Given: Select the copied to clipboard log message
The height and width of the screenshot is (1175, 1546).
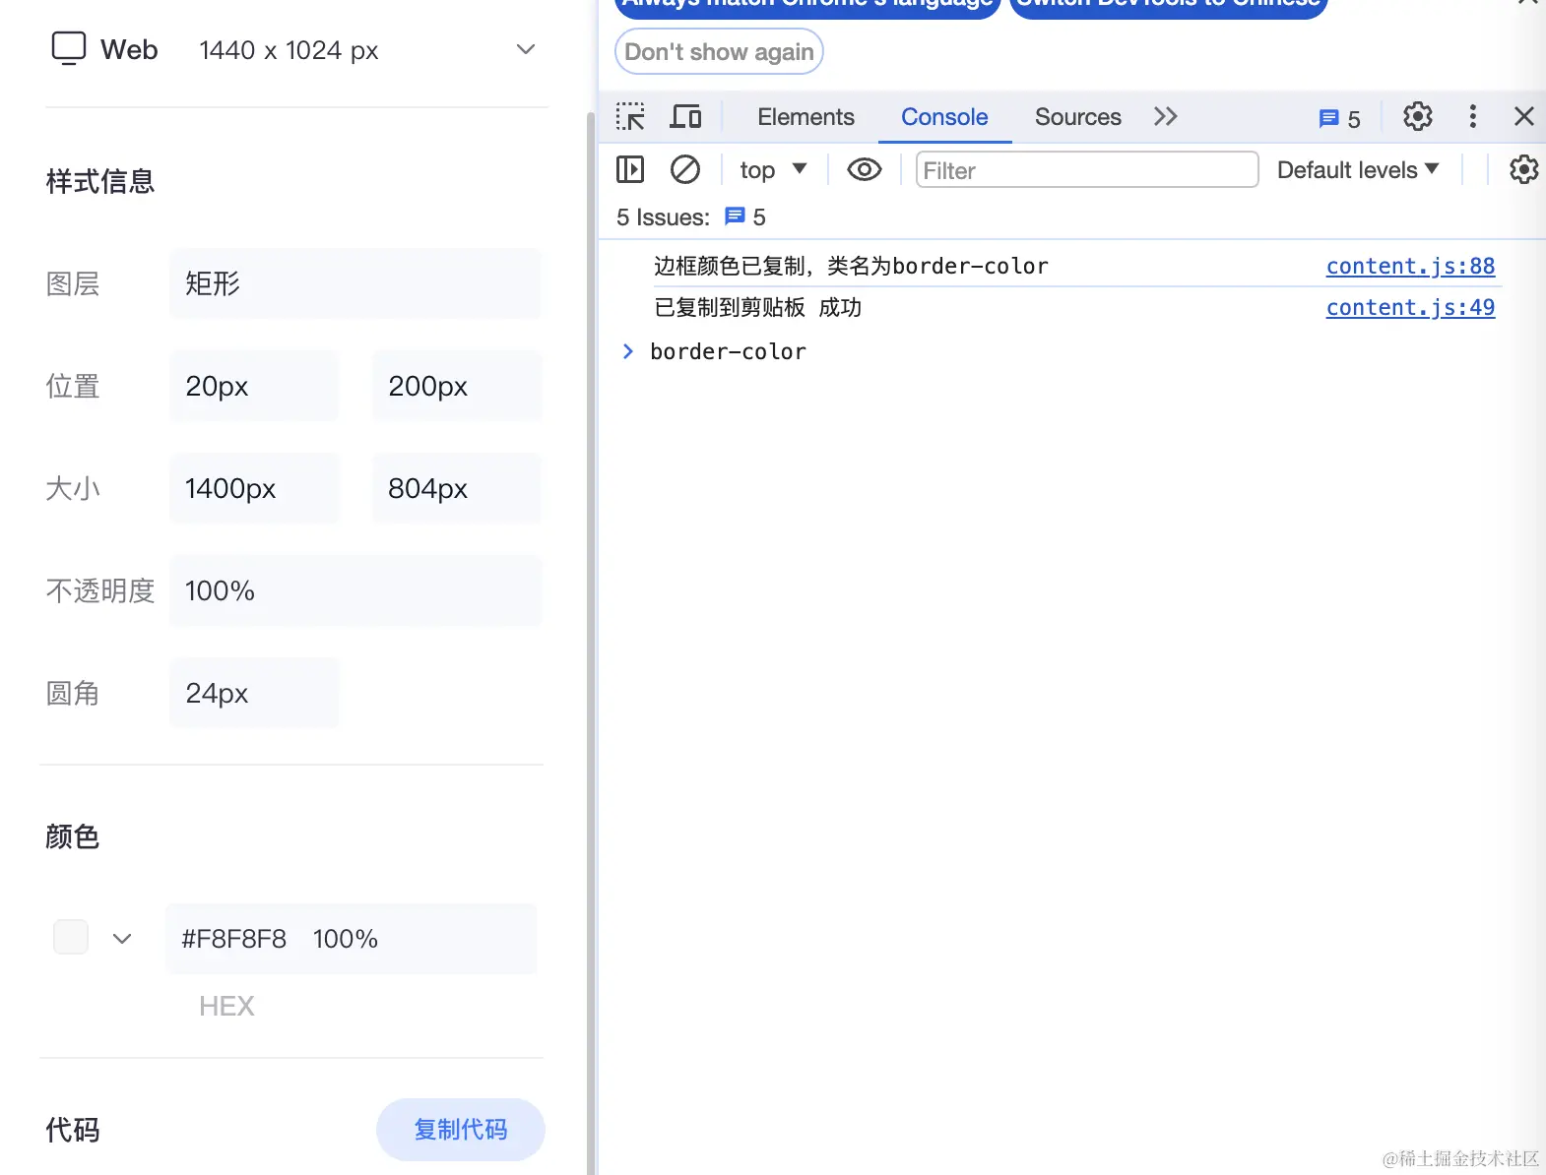Looking at the screenshot, I should coord(757,307).
